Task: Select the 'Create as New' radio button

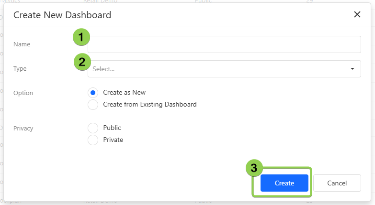Action: tap(93, 93)
